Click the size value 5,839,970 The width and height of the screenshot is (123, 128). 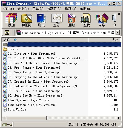[x=111, y=91]
